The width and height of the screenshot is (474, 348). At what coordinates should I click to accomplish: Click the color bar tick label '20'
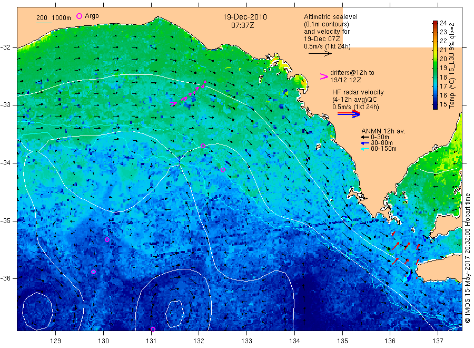pyautogui.click(x=443, y=59)
